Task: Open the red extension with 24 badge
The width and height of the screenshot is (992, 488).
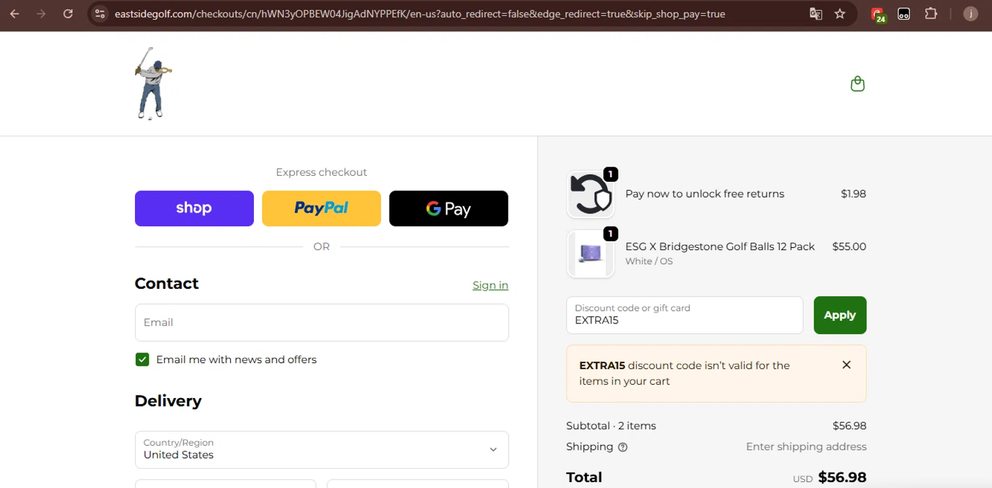Action: [878, 15]
